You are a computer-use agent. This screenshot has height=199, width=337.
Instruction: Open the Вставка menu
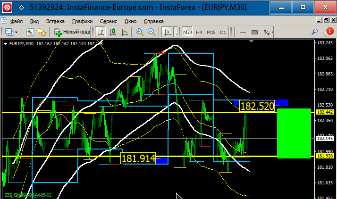pos(55,21)
